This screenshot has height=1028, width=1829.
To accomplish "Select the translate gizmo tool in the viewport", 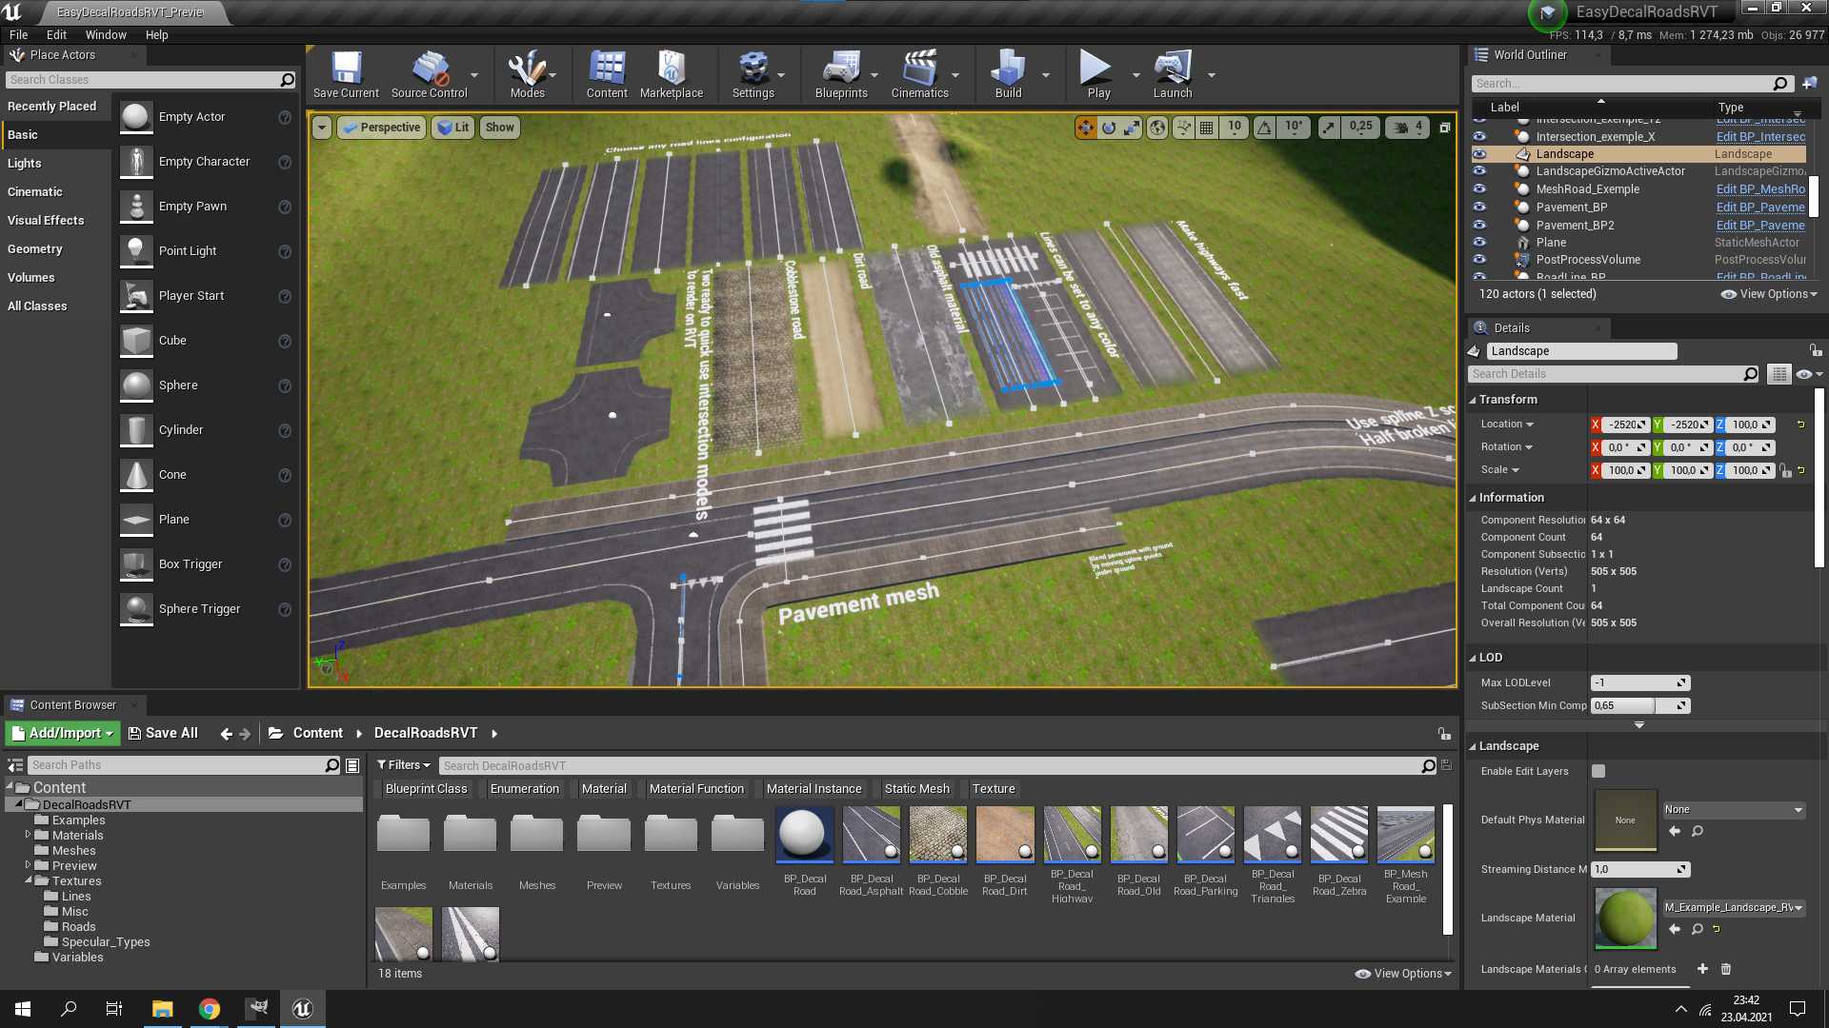I will [x=1085, y=128].
